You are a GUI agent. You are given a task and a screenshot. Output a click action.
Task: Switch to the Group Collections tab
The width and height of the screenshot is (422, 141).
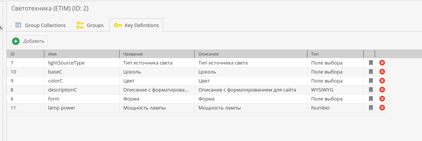coord(40,25)
